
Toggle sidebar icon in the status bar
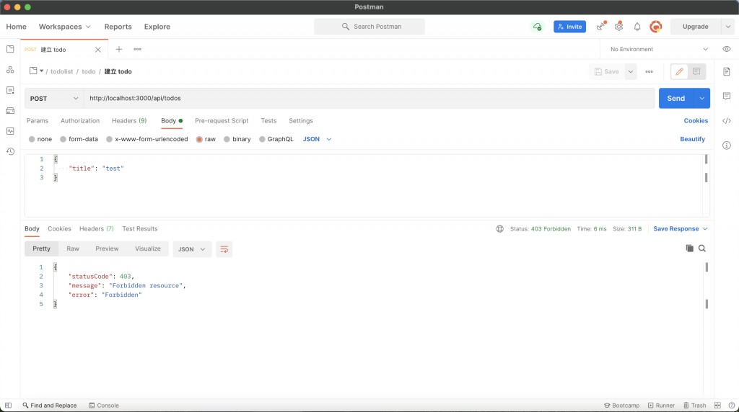(x=8, y=406)
